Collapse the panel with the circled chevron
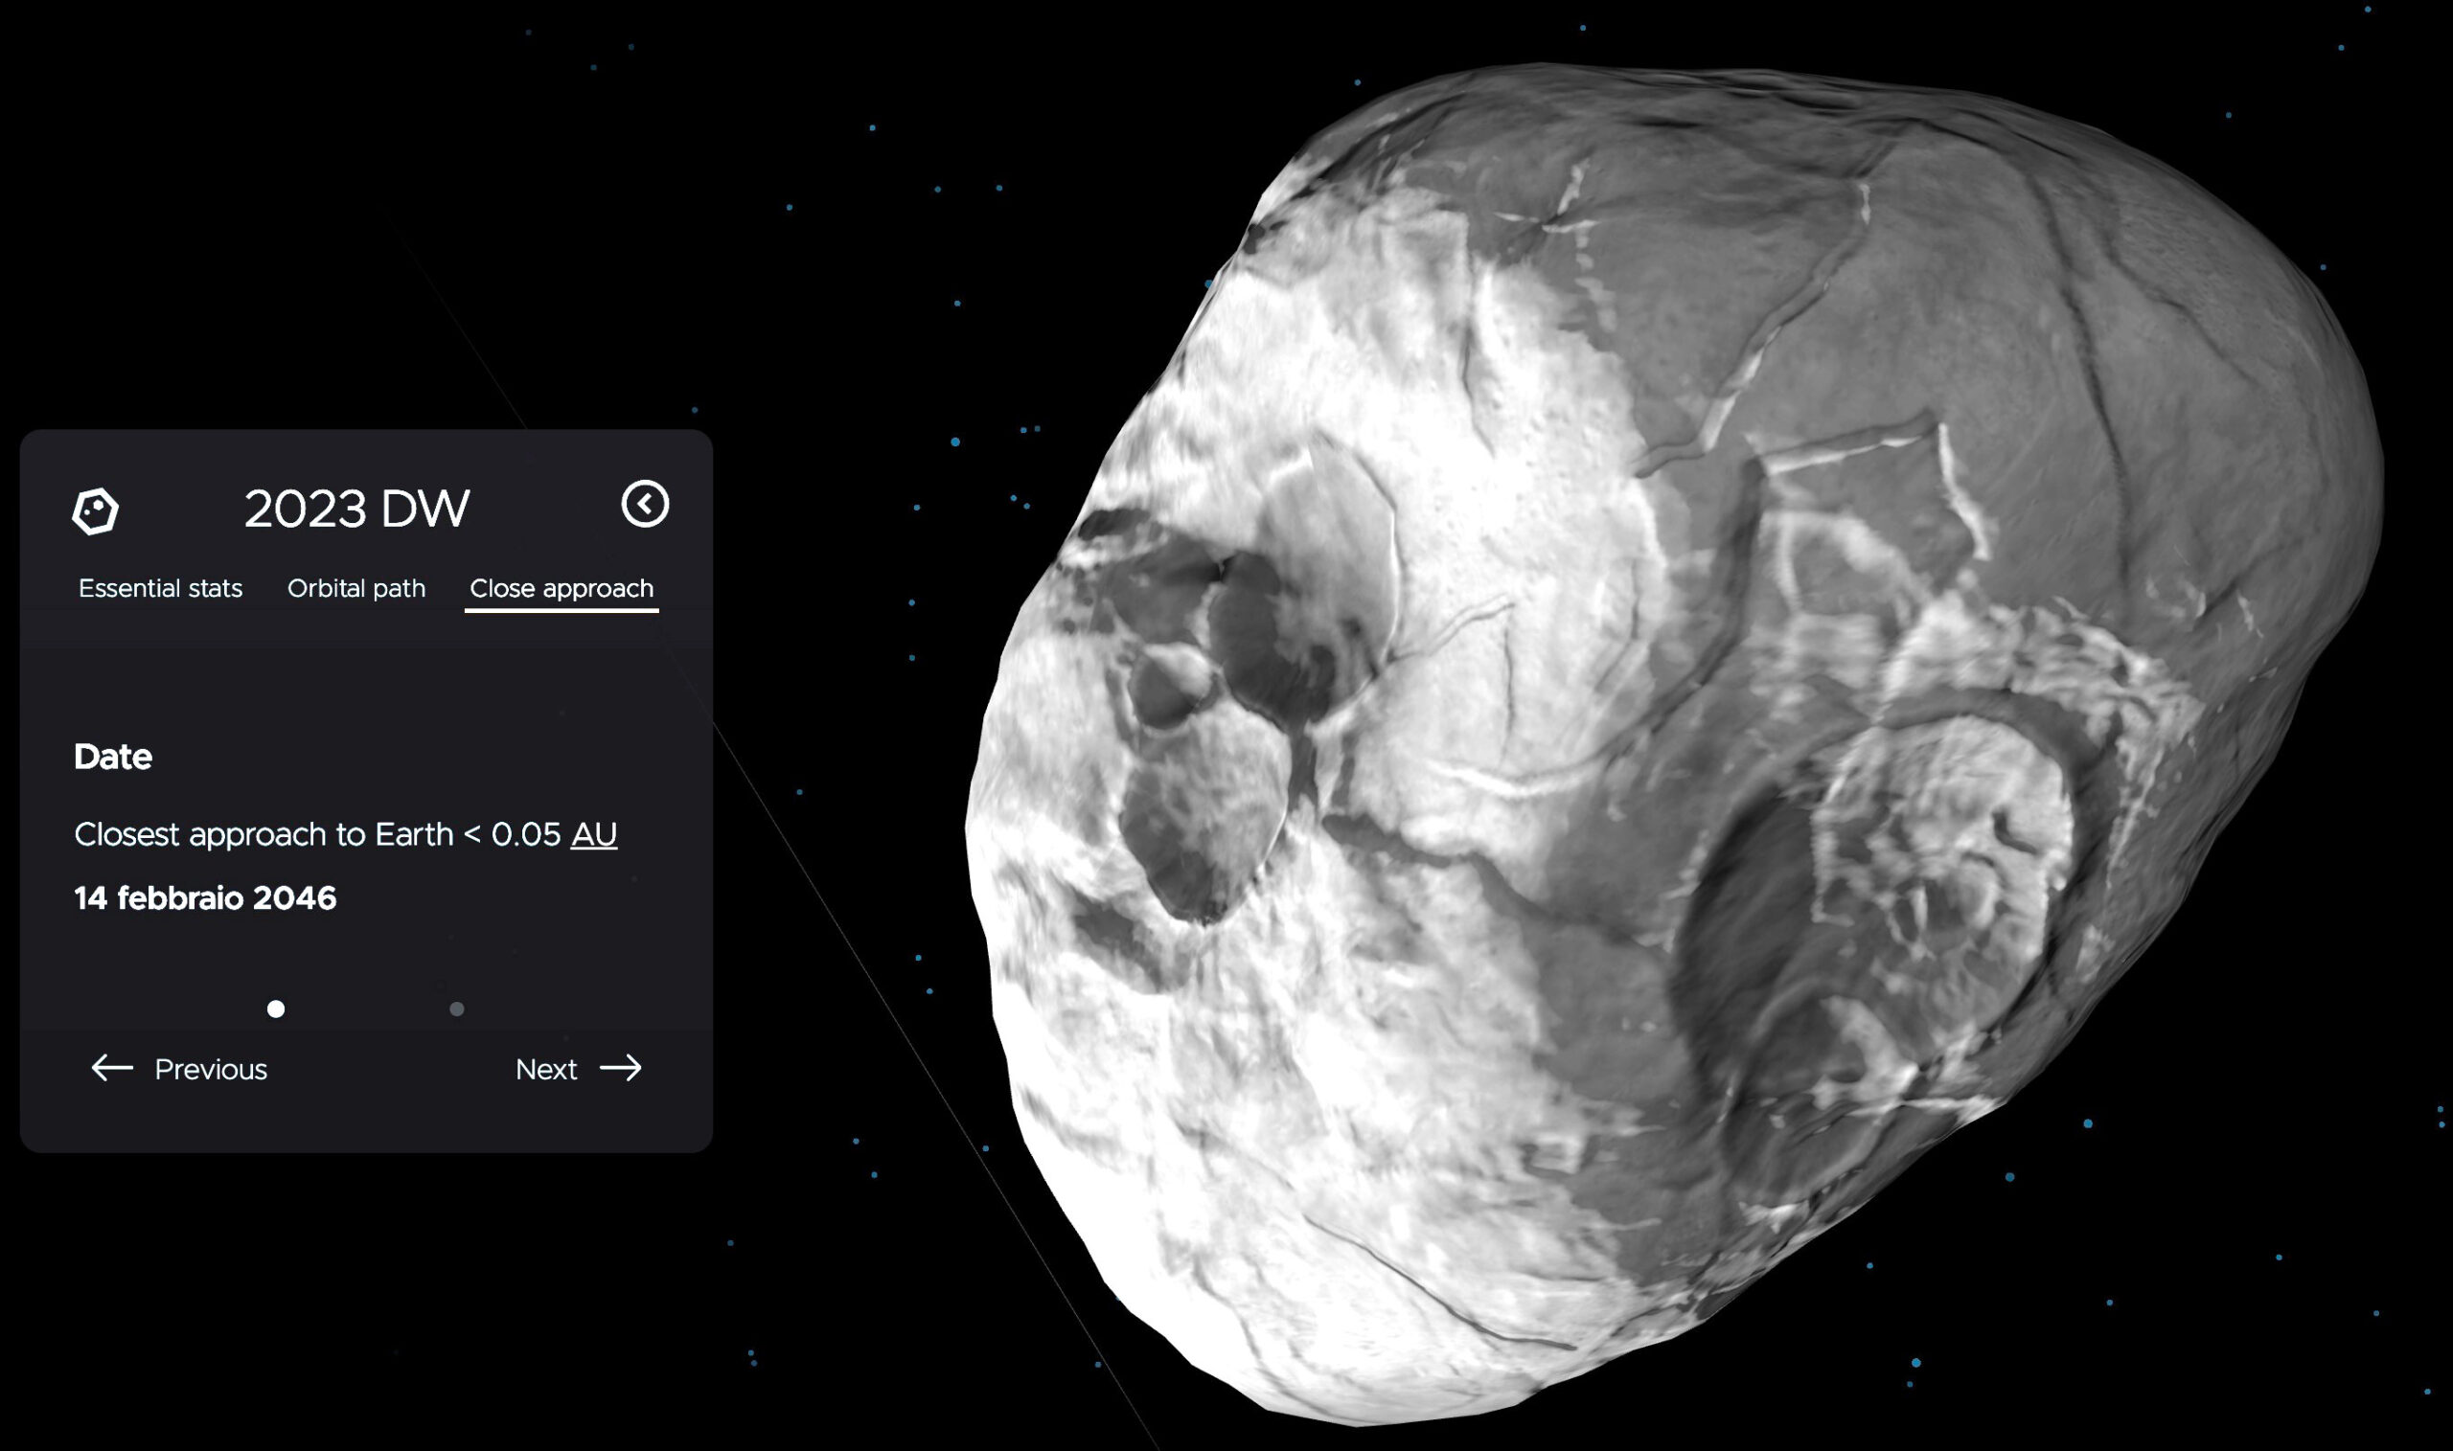 click(645, 505)
